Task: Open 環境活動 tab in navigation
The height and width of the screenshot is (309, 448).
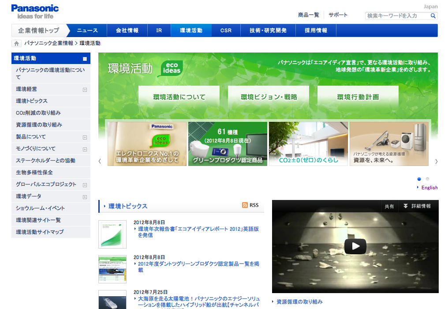Action: point(191,30)
